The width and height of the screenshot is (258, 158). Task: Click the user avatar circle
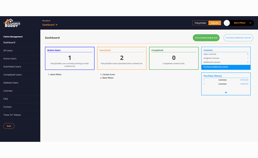pyautogui.click(x=227, y=23)
